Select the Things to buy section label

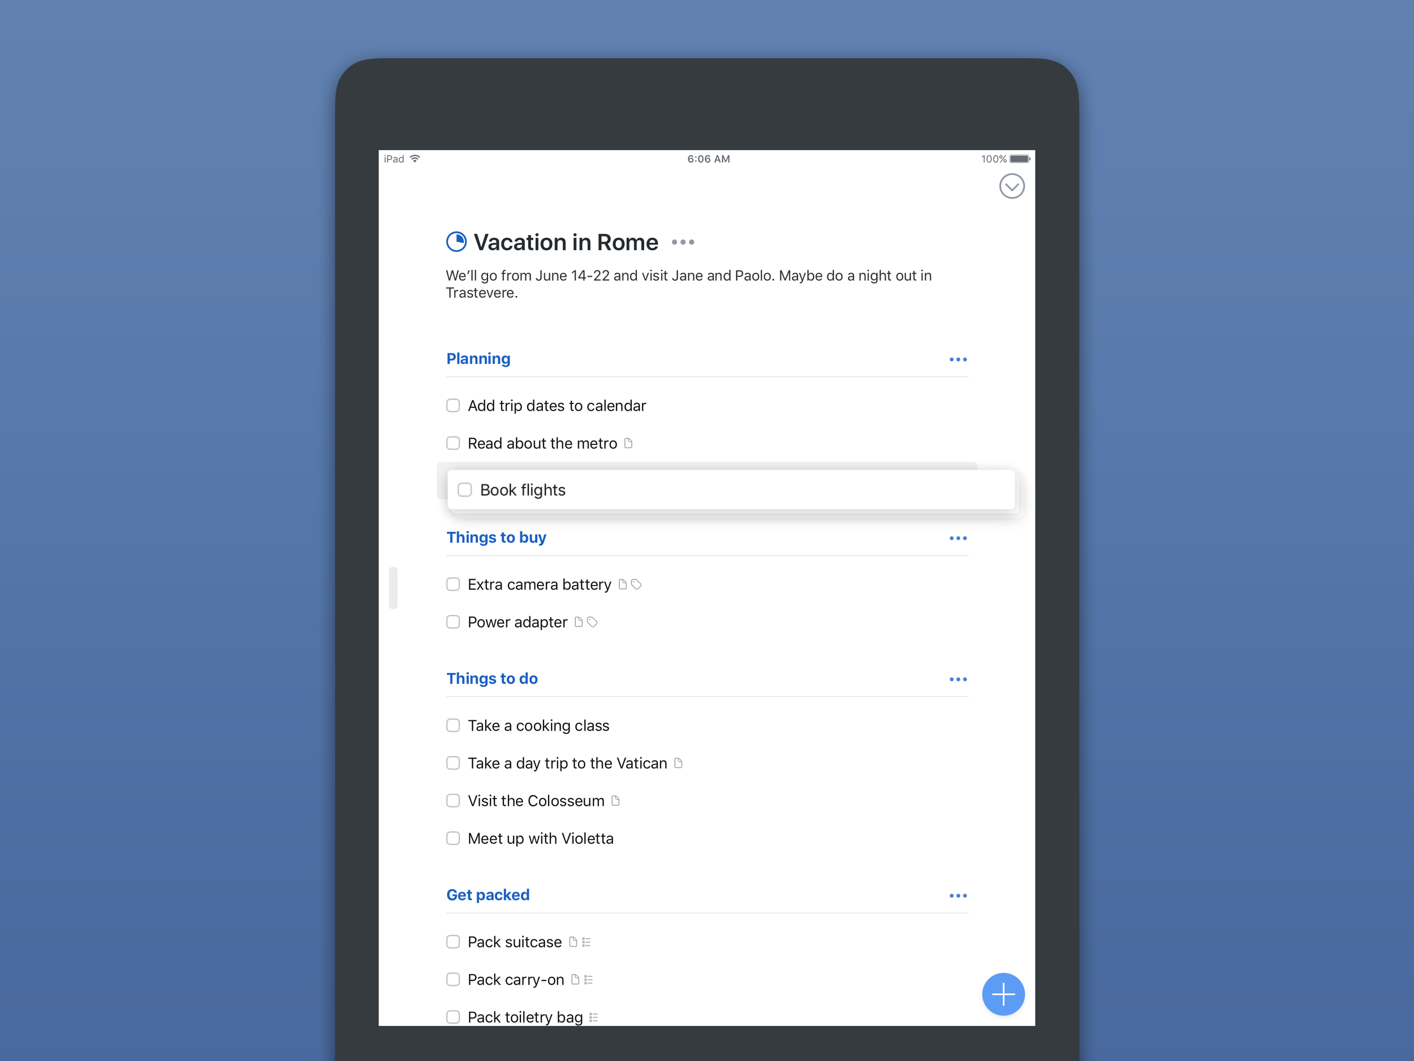(x=498, y=537)
